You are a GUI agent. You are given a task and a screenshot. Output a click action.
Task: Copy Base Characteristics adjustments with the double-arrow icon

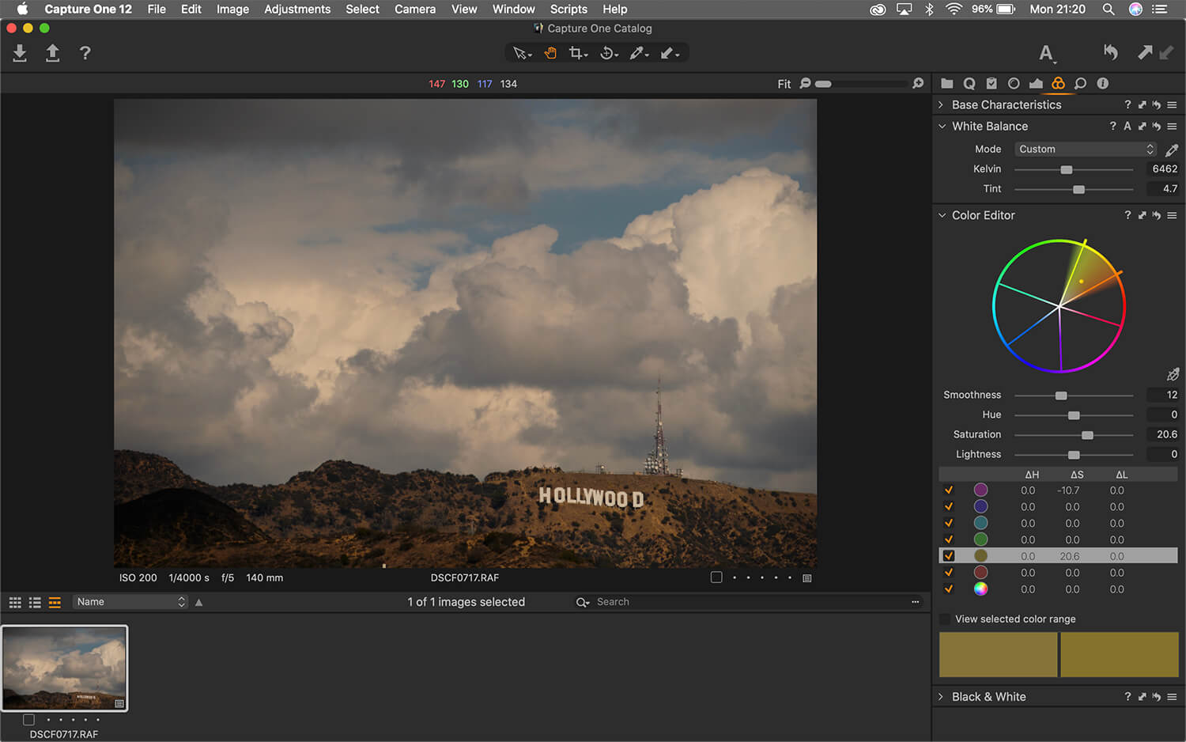pyautogui.click(x=1142, y=104)
